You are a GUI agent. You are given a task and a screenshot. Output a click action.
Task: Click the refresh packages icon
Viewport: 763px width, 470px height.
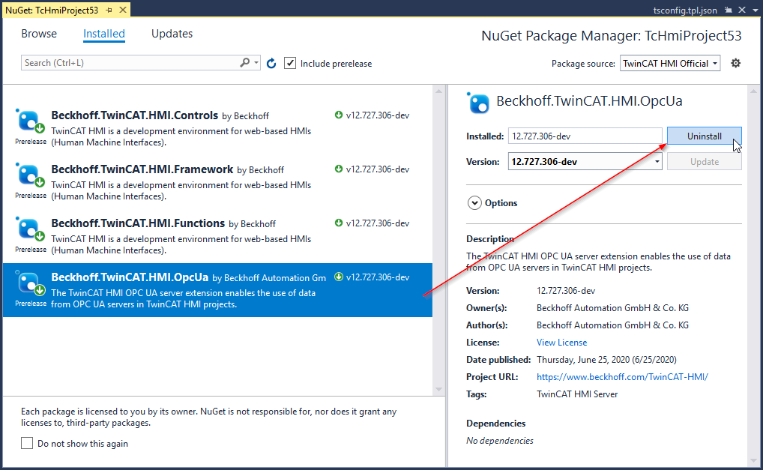click(x=271, y=63)
